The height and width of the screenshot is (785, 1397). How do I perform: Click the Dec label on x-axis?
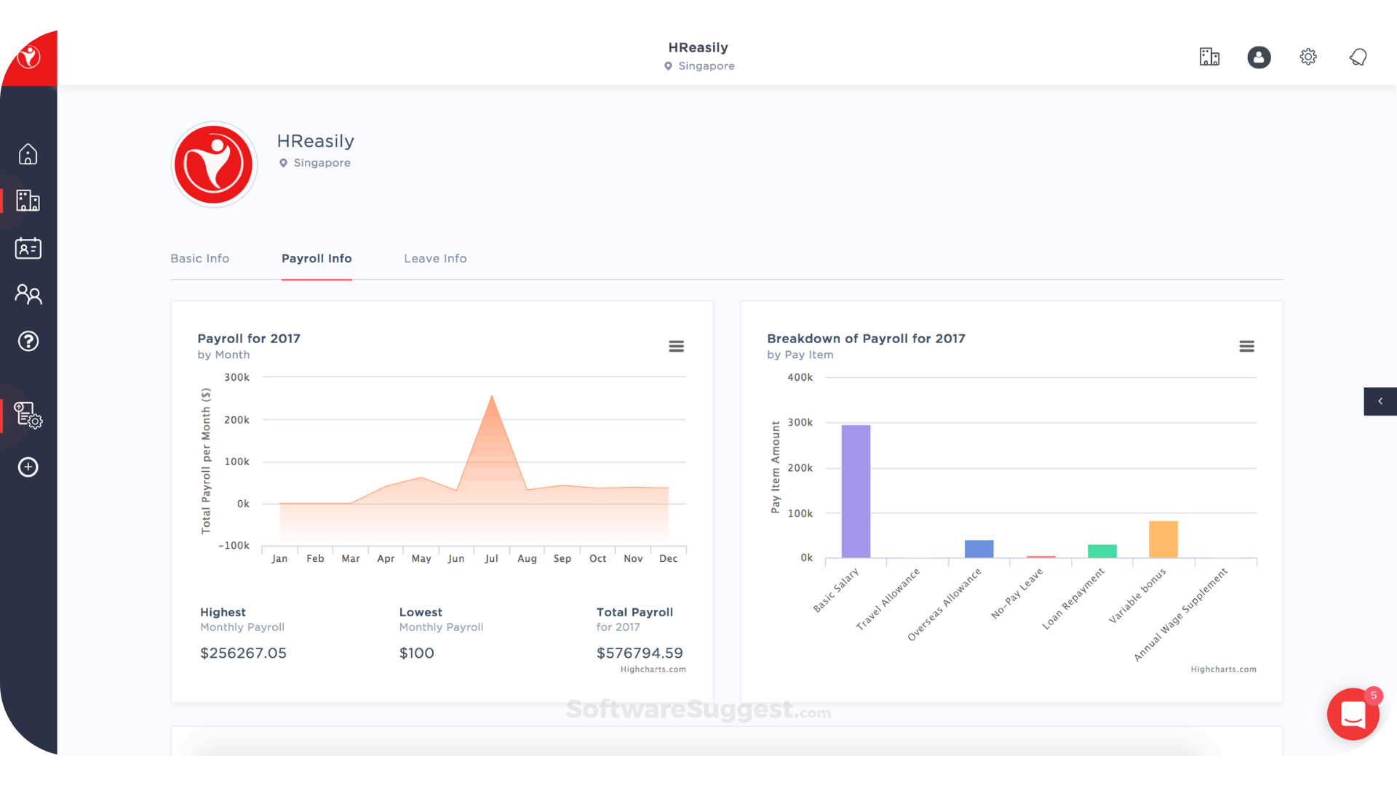click(668, 558)
